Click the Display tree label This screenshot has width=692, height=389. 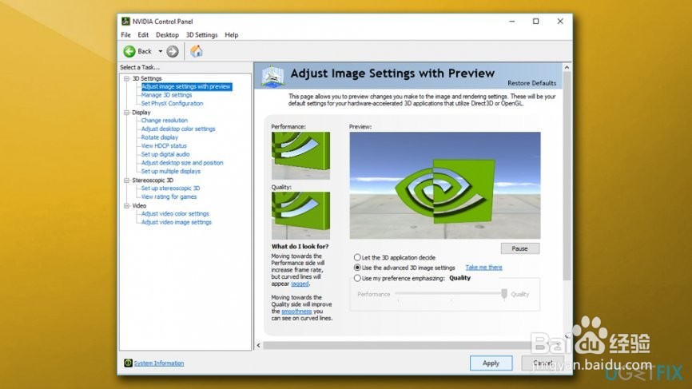click(x=141, y=113)
